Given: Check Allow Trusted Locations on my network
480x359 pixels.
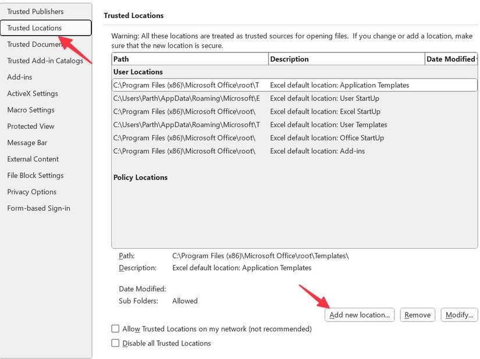Looking at the screenshot, I should pos(115,329).
